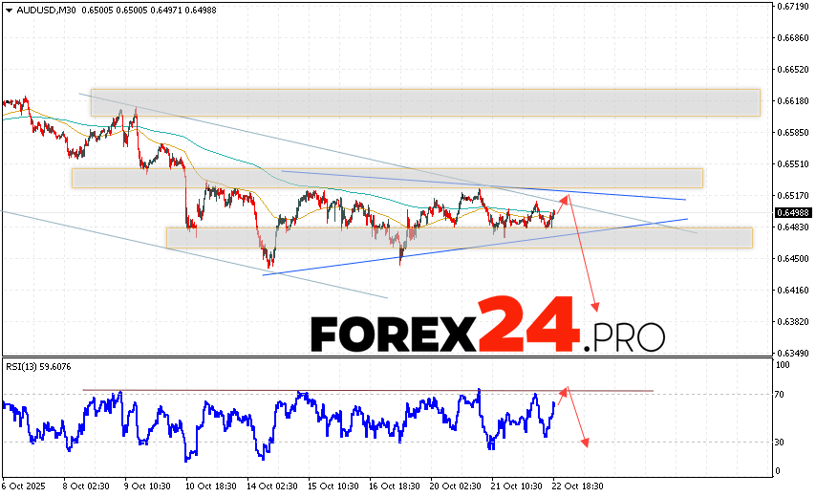816x497 pixels.
Task: Click the red arrowhead at RSI bottom target
Action: pyautogui.click(x=583, y=443)
